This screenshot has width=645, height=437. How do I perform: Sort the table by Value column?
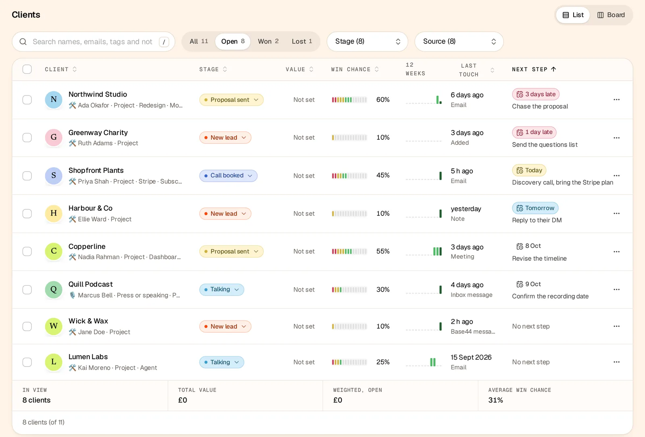pos(300,69)
